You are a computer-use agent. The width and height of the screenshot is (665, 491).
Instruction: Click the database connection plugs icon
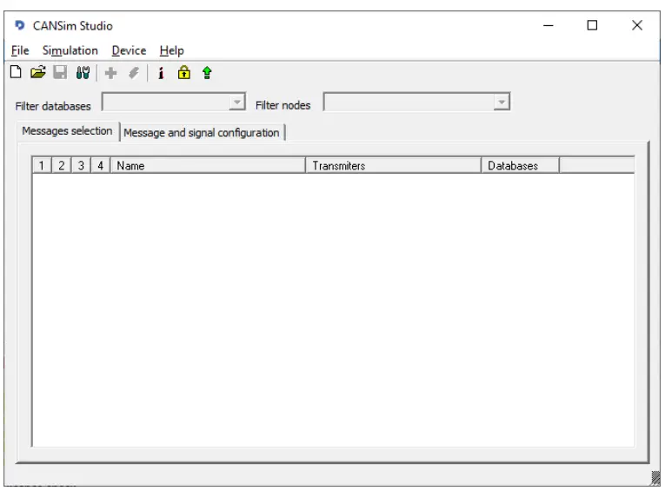[x=83, y=73]
